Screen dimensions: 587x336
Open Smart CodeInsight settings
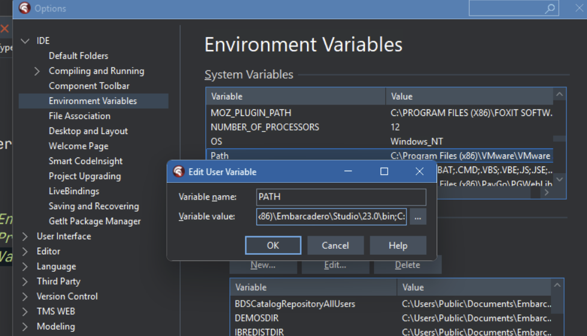click(85, 161)
